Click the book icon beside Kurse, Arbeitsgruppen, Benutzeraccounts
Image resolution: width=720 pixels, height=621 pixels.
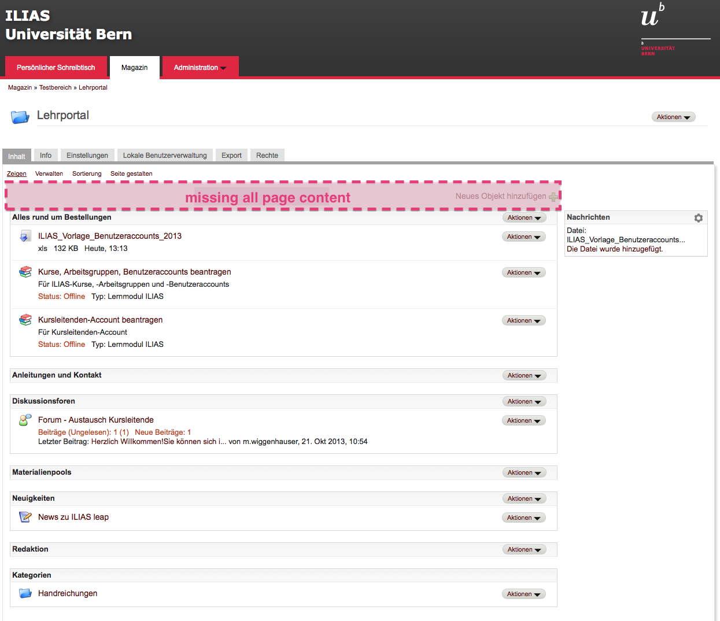(x=25, y=272)
